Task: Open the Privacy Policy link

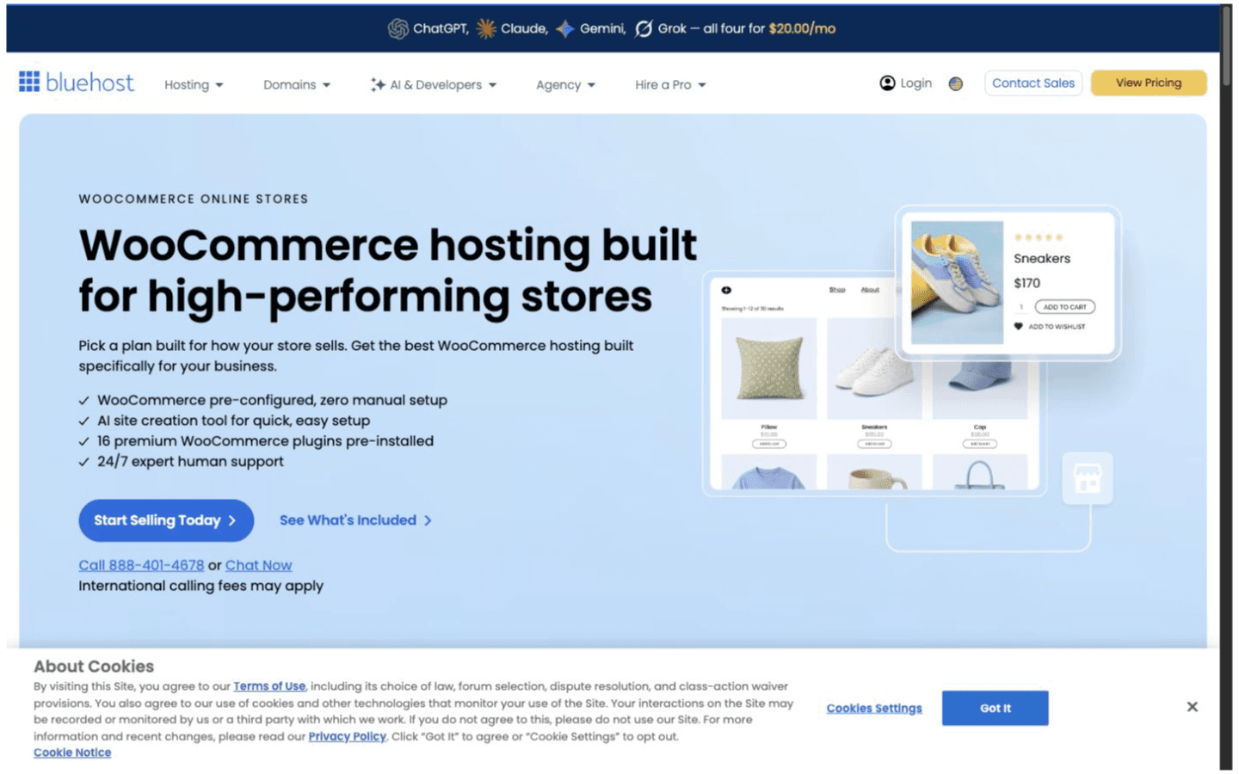Action: tap(347, 736)
